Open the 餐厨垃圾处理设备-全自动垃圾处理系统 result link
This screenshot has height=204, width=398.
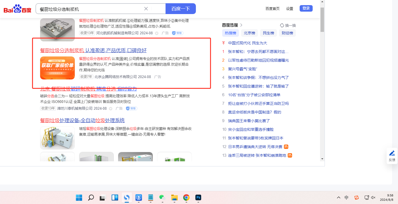[x=82, y=121]
